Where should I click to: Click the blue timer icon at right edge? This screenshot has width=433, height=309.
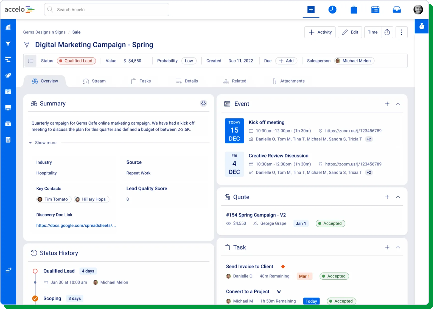click(x=422, y=26)
